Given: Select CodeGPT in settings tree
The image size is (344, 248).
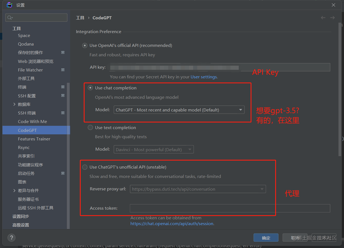Looking at the screenshot, I should tap(36, 130).
